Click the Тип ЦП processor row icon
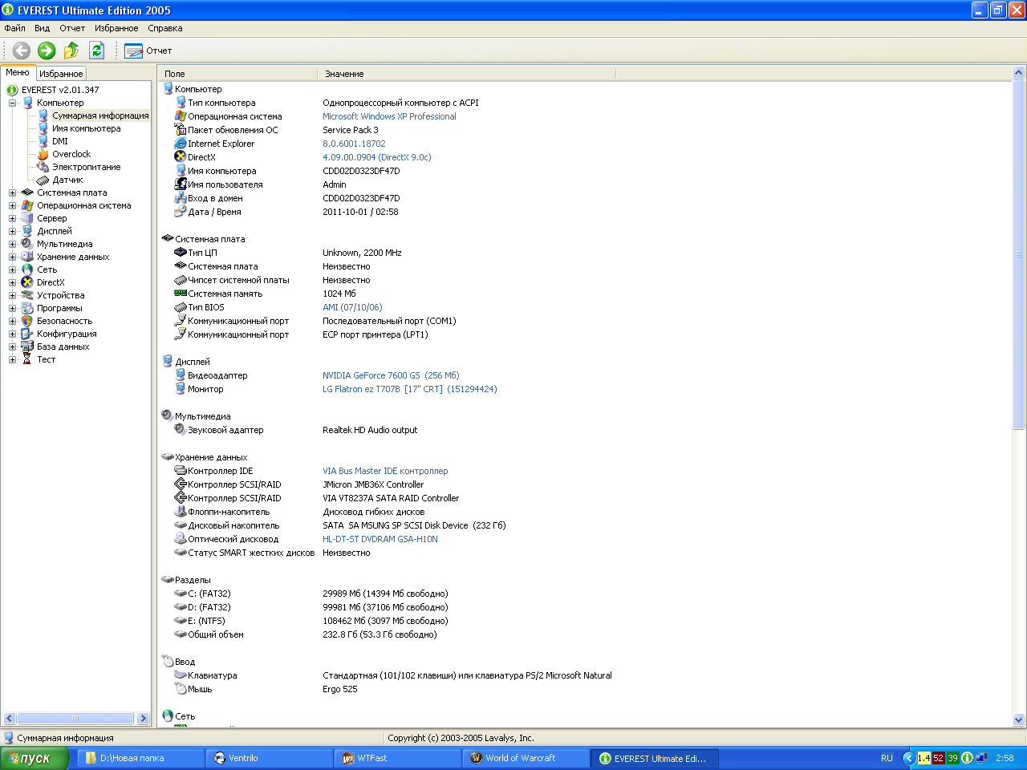 [181, 253]
